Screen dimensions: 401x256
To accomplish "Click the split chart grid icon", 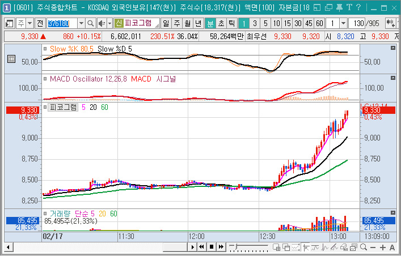I will 276,248.
